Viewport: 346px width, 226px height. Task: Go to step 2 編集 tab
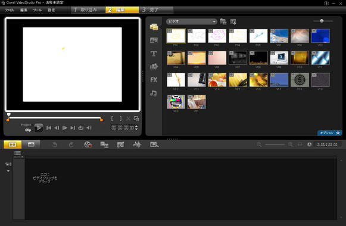(x=122, y=10)
